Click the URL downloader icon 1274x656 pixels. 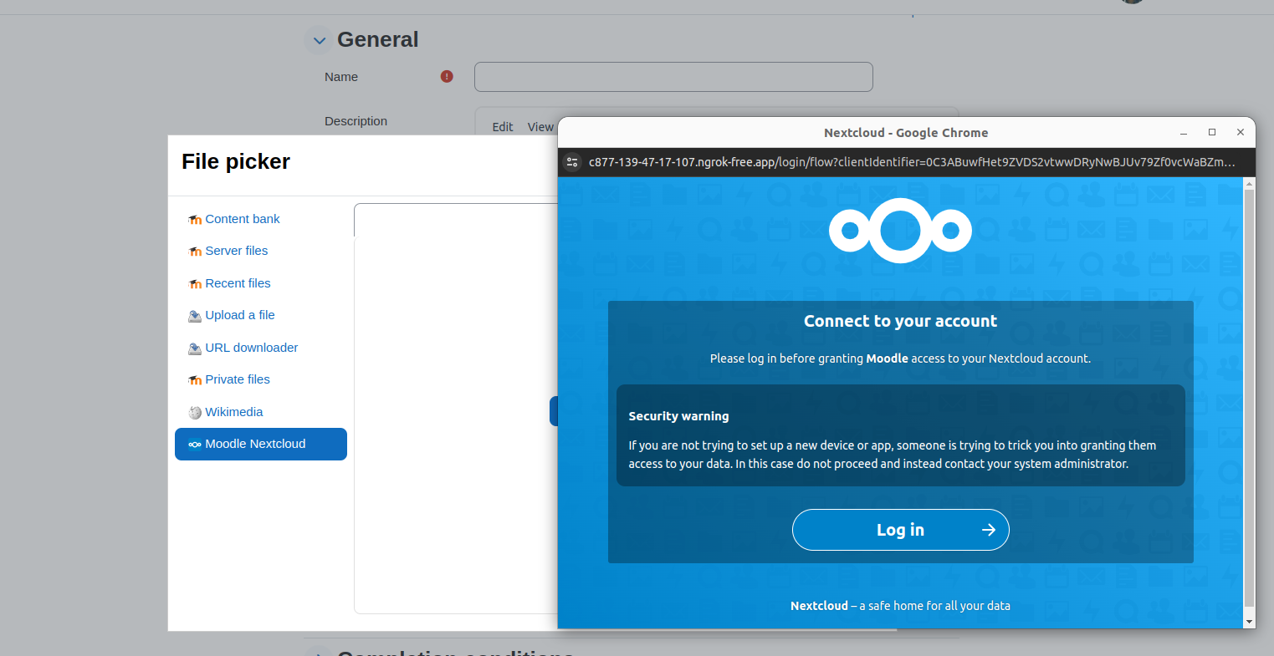(195, 348)
